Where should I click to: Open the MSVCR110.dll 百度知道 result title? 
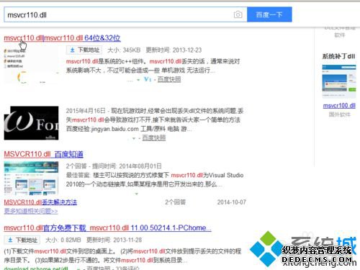coord(43,154)
